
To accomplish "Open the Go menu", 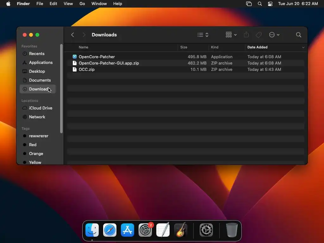I will click(x=82, y=4).
